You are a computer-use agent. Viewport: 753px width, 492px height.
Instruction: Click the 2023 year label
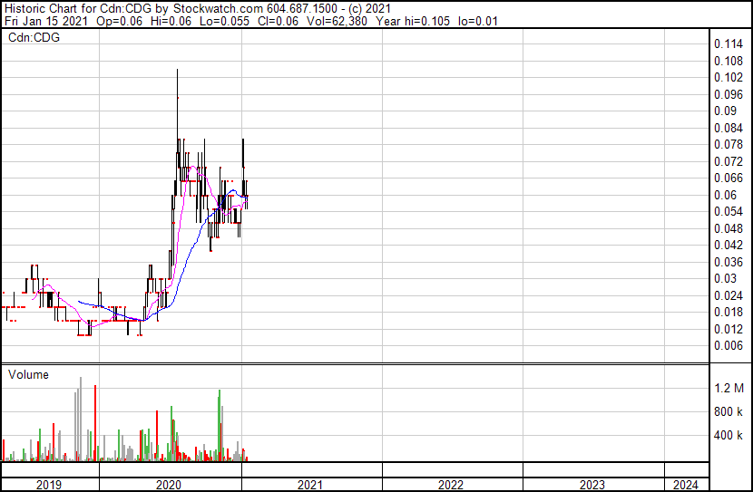tap(592, 485)
